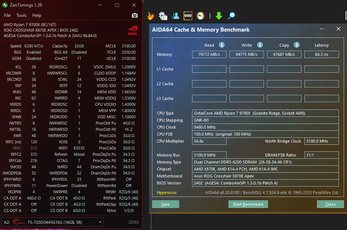The image size is (347, 230).
Task: Open the sensor gauge icon in AIDA64 toolbar
Action: 200,16
